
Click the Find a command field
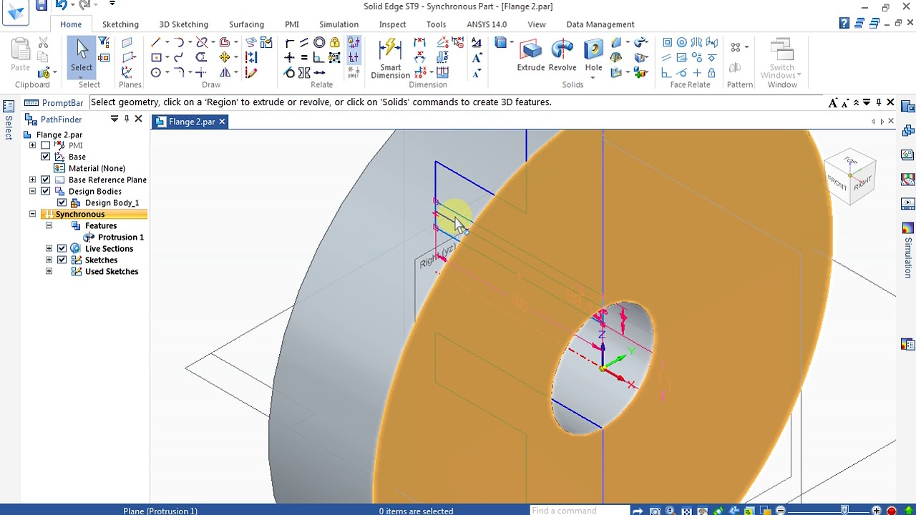point(578,510)
